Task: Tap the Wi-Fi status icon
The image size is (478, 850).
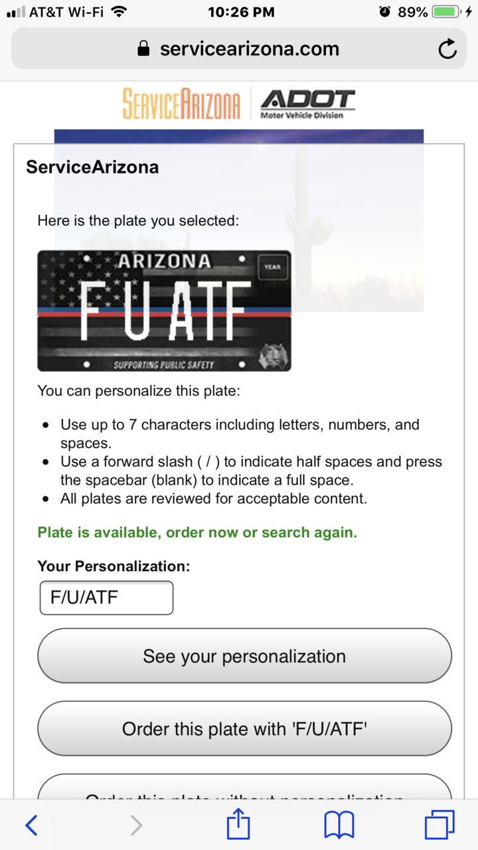Action: pos(119,11)
